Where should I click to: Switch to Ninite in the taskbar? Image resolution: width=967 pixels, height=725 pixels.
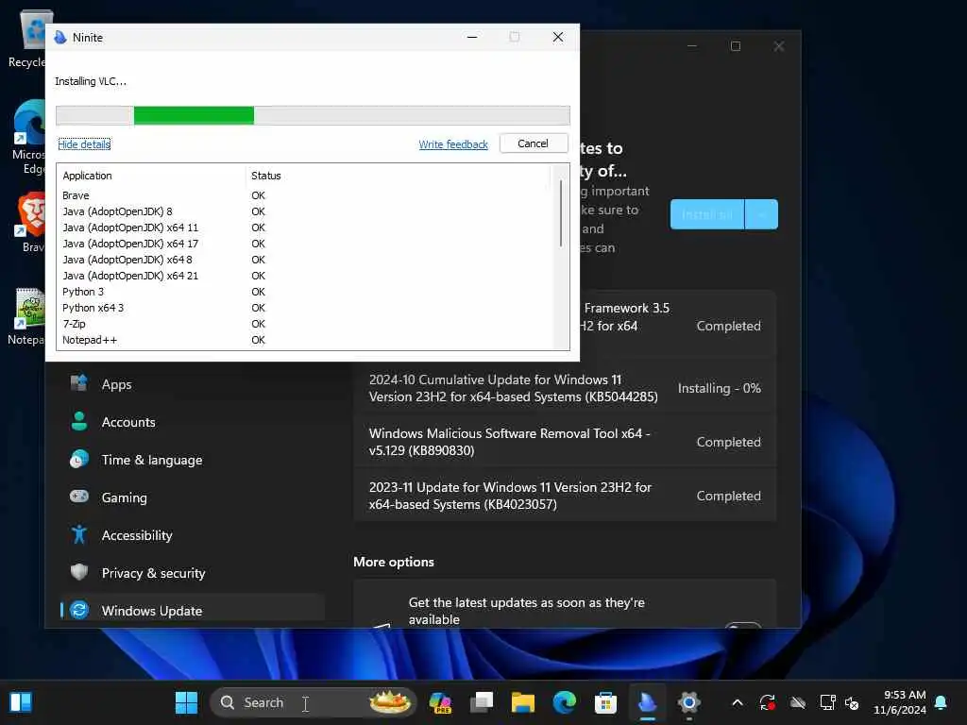[648, 702]
